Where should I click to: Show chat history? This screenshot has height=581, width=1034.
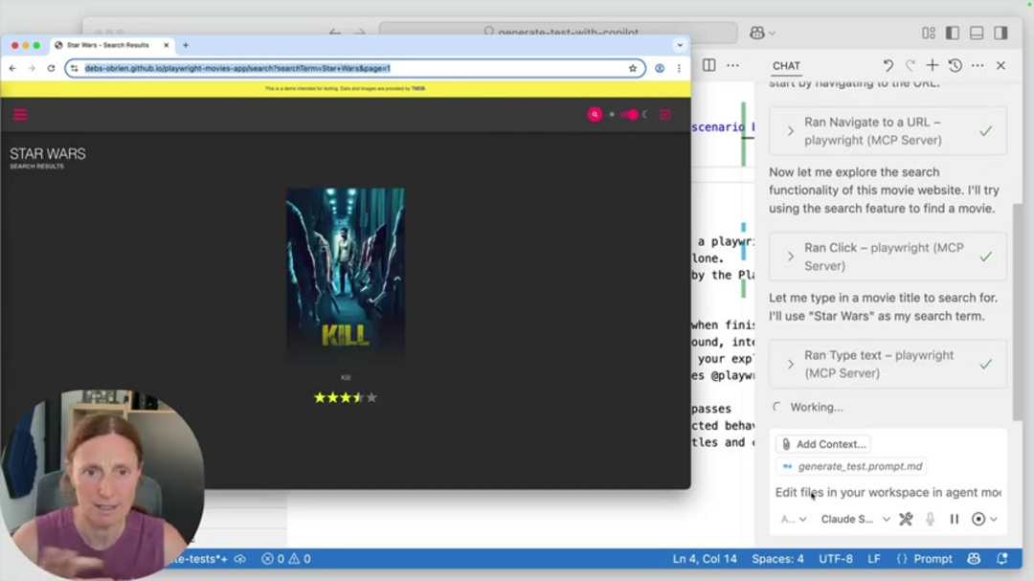(x=955, y=65)
